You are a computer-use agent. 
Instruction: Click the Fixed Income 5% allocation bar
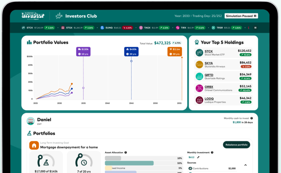(x=144, y=168)
